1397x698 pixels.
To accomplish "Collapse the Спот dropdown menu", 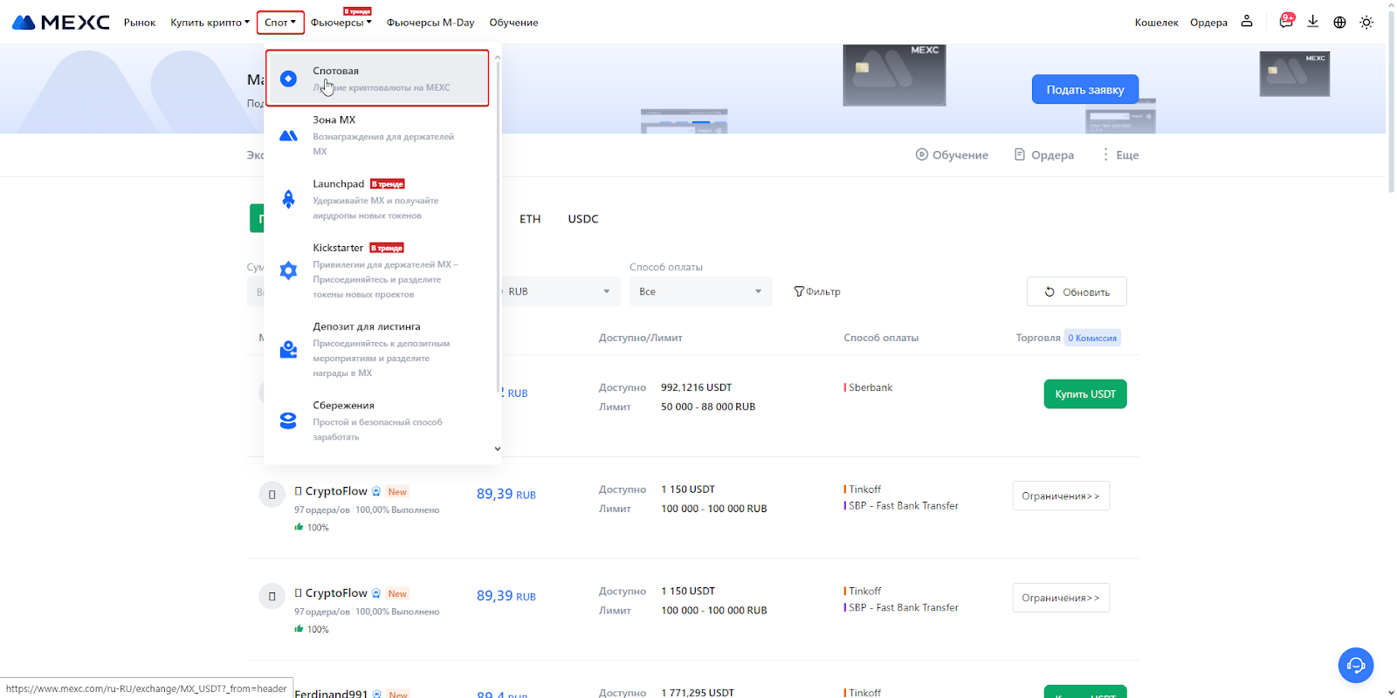I will [280, 23].
